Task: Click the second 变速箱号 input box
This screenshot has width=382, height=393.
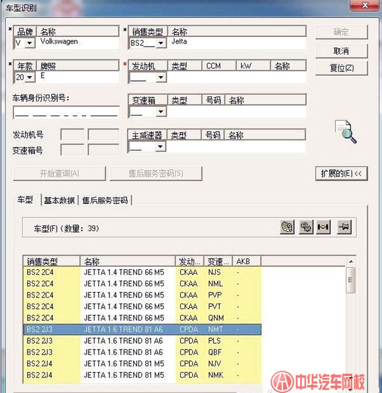Action: tap(103, 150)
